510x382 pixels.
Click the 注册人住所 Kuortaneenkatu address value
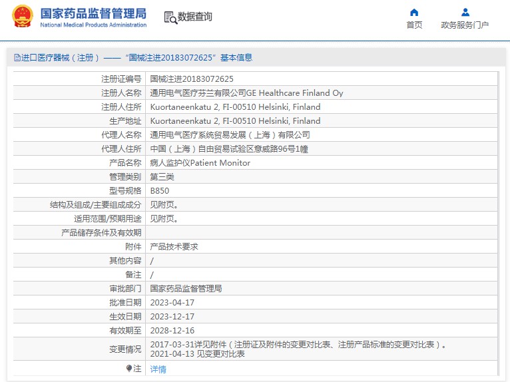(235, 107)
